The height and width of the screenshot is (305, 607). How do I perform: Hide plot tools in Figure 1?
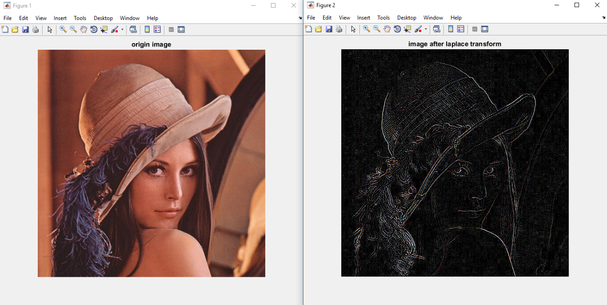[171, 30]
